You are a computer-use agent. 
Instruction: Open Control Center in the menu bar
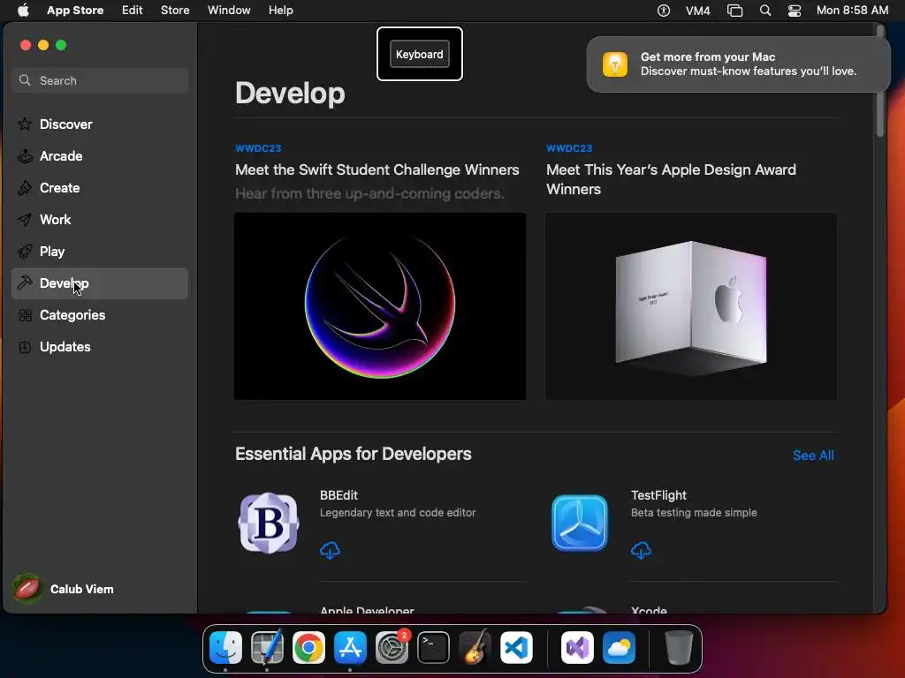(795, 11)
